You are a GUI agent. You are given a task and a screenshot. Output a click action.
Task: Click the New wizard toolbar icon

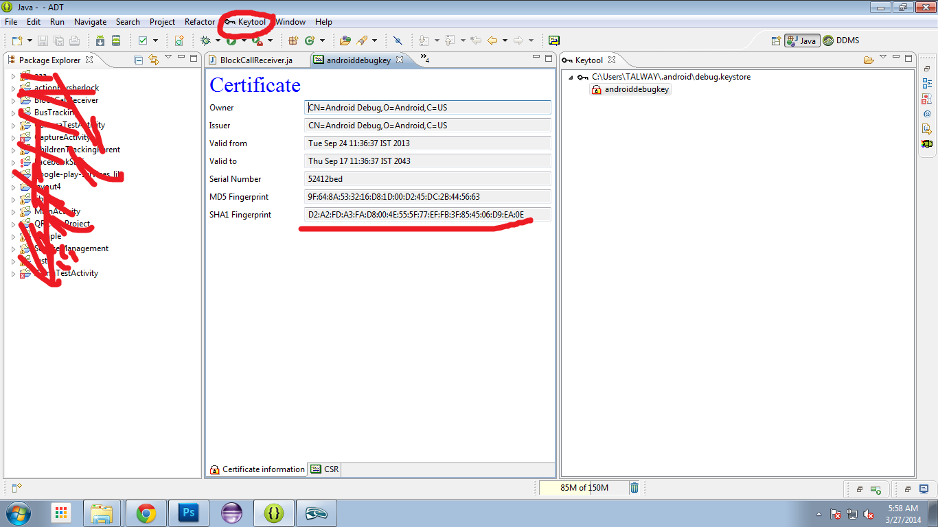[17, 40]
